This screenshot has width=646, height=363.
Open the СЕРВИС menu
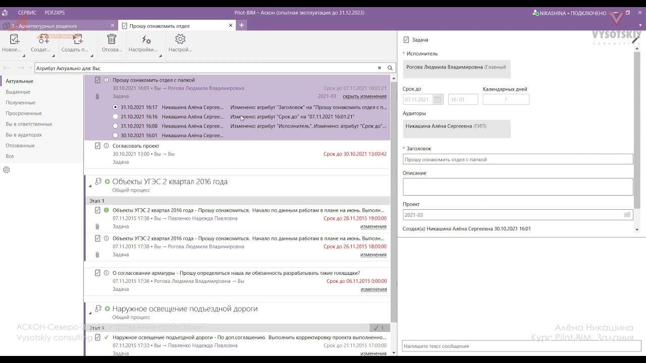click(27, 13)
